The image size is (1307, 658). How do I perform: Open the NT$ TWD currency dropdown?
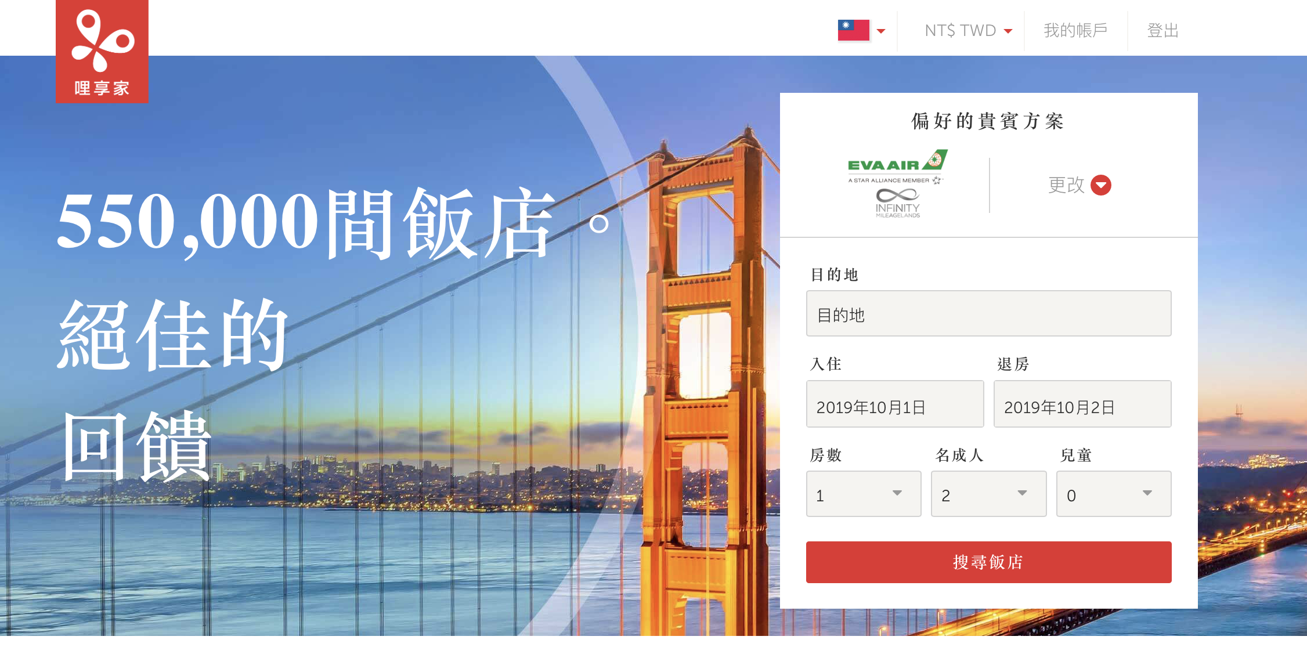click(x=967, y=30)
